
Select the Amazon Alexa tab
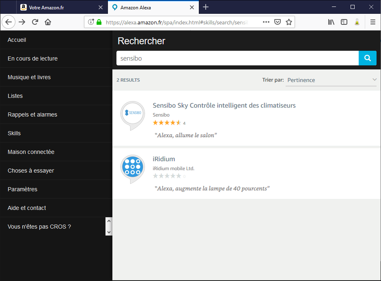(153, 7)
